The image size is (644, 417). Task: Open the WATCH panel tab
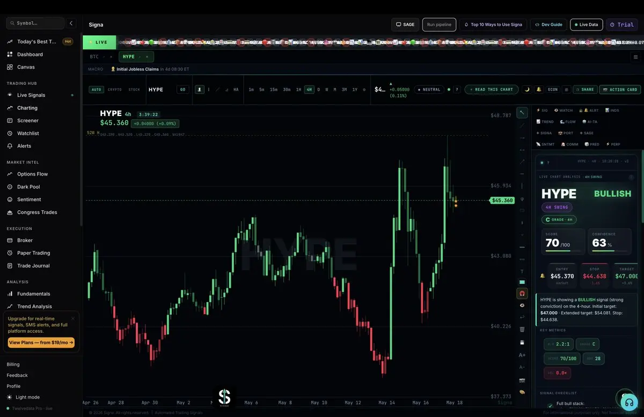pyautogui.click(x=563, y=110)
